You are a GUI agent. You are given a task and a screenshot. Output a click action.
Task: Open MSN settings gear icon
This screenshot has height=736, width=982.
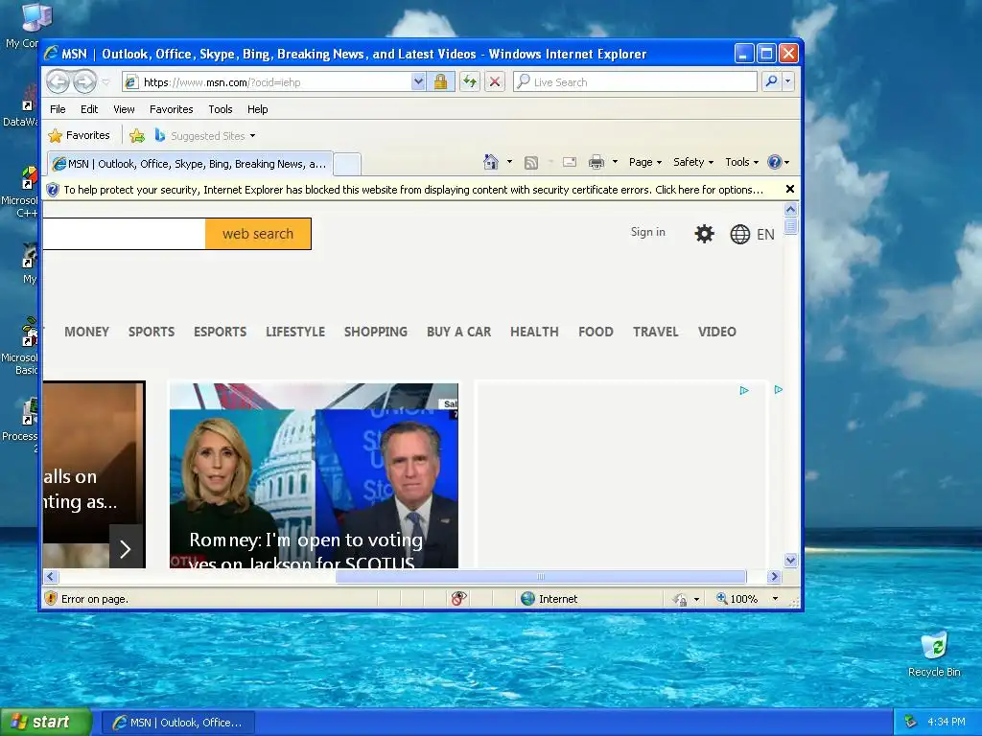coord(705,234)
